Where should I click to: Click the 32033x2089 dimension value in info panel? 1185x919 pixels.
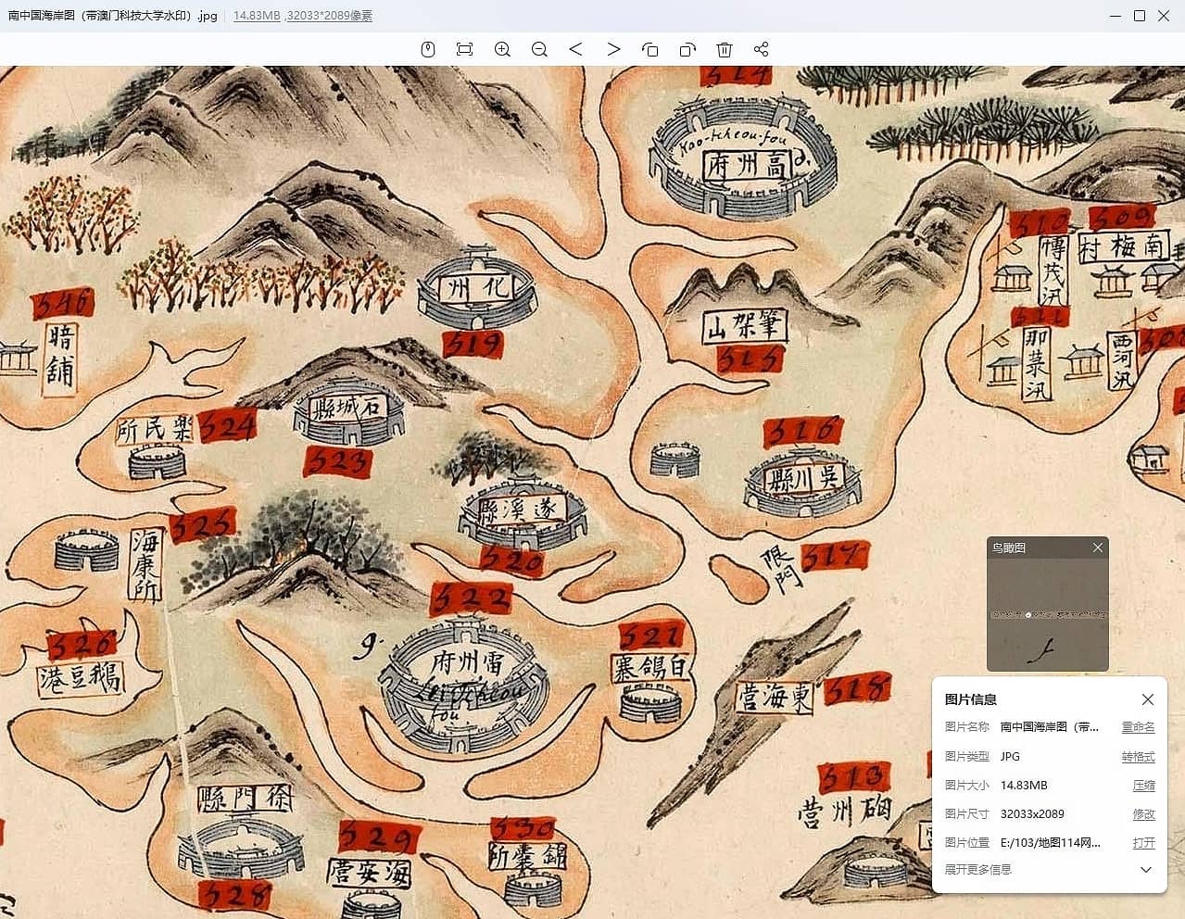(x=1032, y=813)
